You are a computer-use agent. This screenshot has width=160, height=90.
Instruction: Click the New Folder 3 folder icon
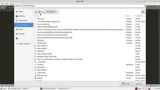pos(35,46)
